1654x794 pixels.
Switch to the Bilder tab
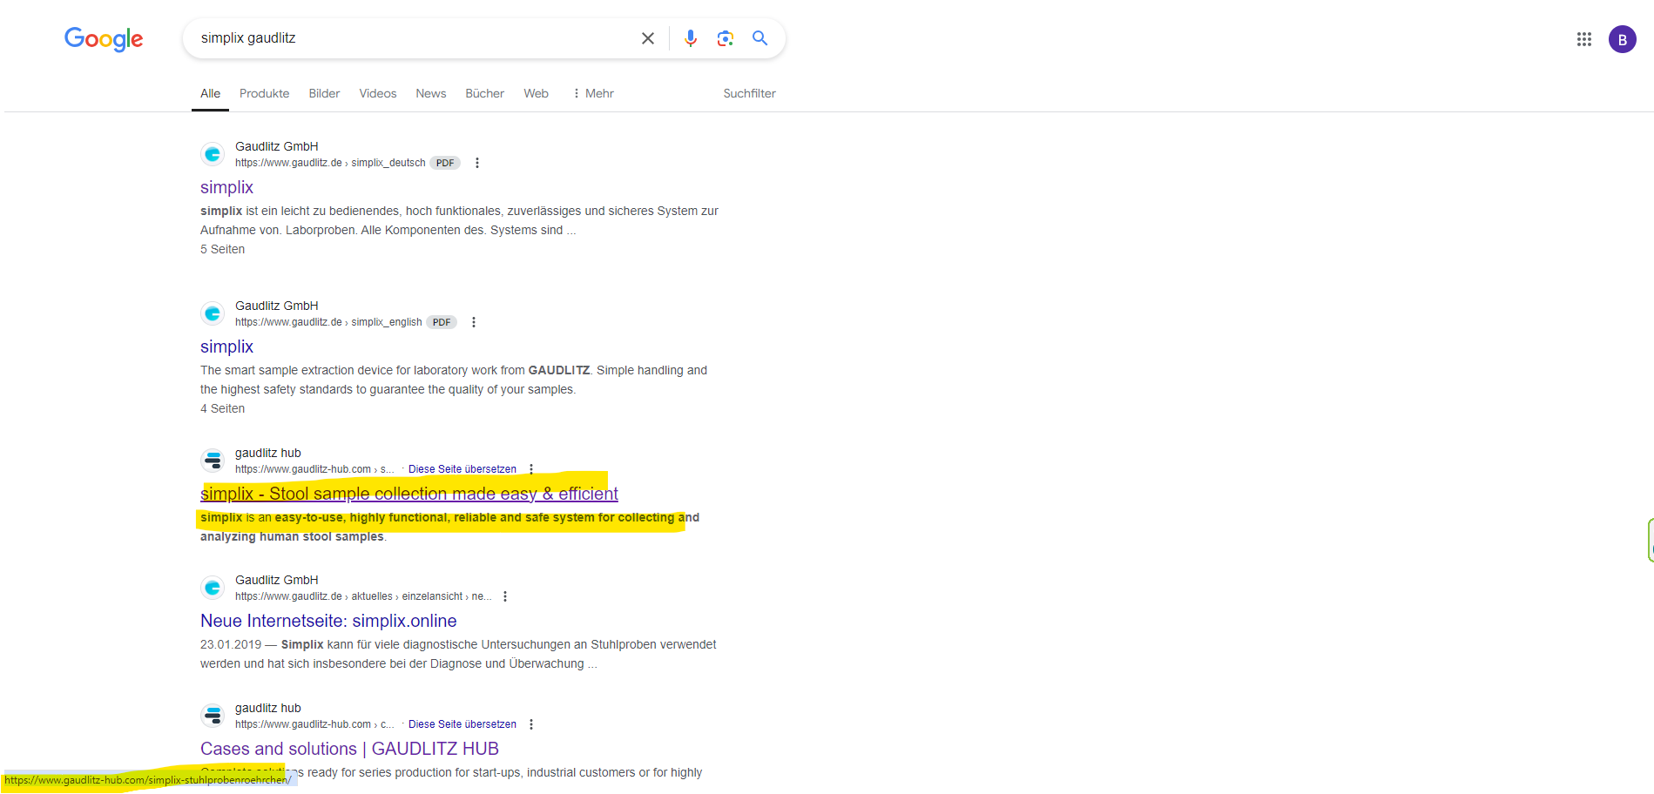click(x=324, y=93)
